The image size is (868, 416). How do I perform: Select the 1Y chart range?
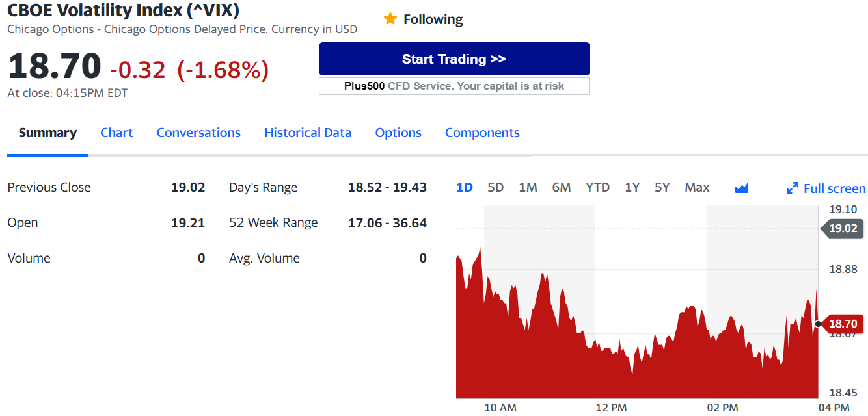[632, 187]
